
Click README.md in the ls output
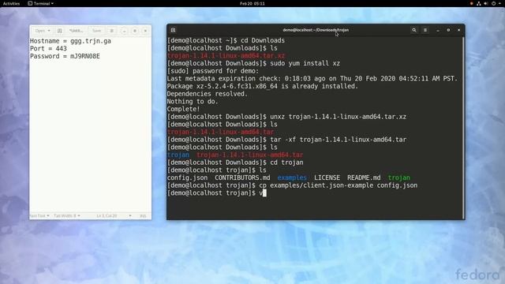[364, 177]
